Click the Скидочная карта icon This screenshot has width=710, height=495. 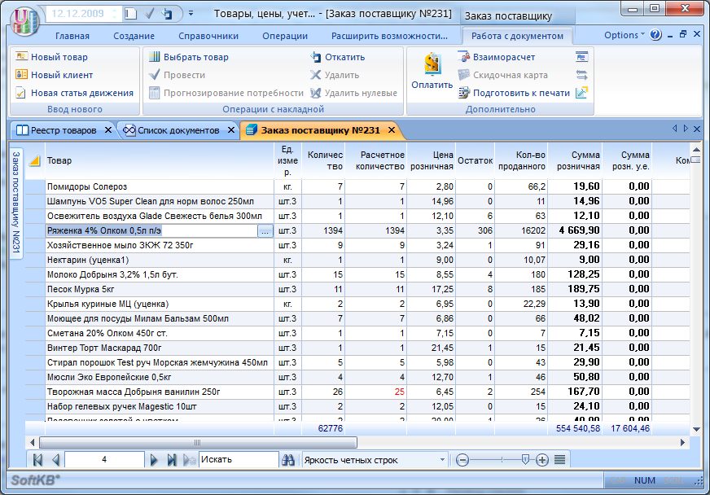coord(464,75)
